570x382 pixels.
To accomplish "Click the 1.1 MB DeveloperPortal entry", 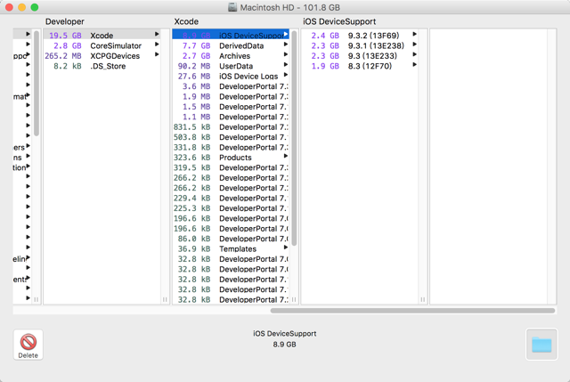I will (231, 117).
